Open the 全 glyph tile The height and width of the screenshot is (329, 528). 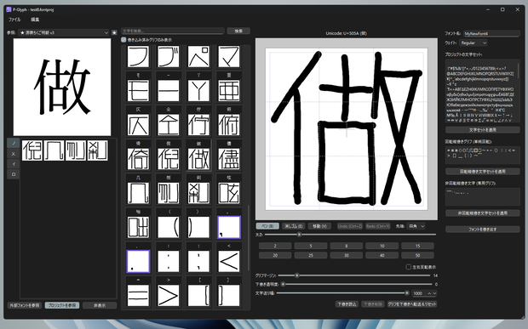coord(169,124)
